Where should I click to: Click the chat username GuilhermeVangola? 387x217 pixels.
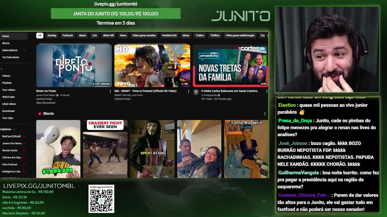click(298, 173)
